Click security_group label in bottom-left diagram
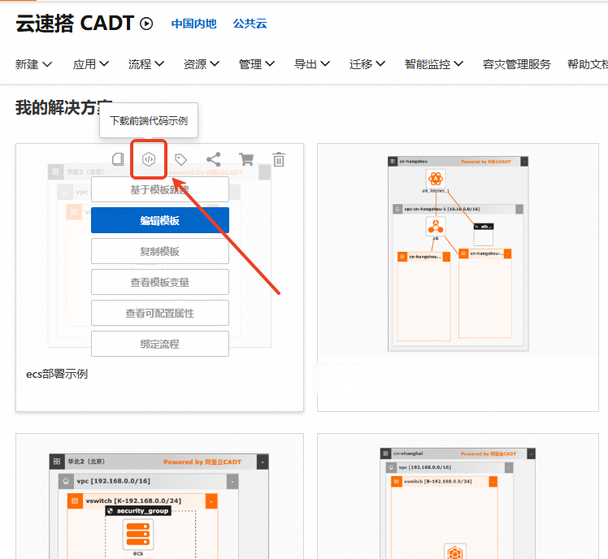The image size is (608, 559). 138,511
